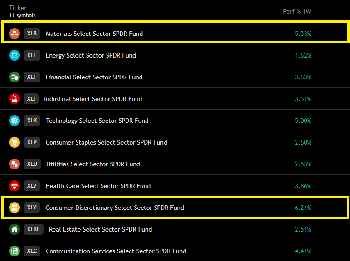Image resolution: width=350 pixels, height=261 pixels.
Task: Click the XLY consumer discretionary icon
Action: [x=15, y=208]
